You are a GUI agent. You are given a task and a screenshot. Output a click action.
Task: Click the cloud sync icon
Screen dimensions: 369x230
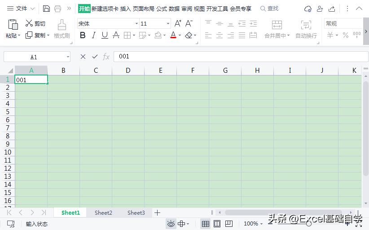308,9
